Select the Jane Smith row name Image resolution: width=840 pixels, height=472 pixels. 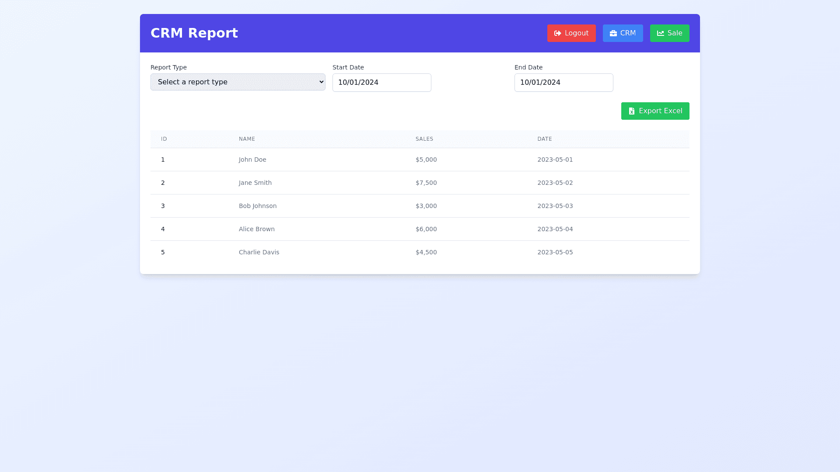pos(255,183)
